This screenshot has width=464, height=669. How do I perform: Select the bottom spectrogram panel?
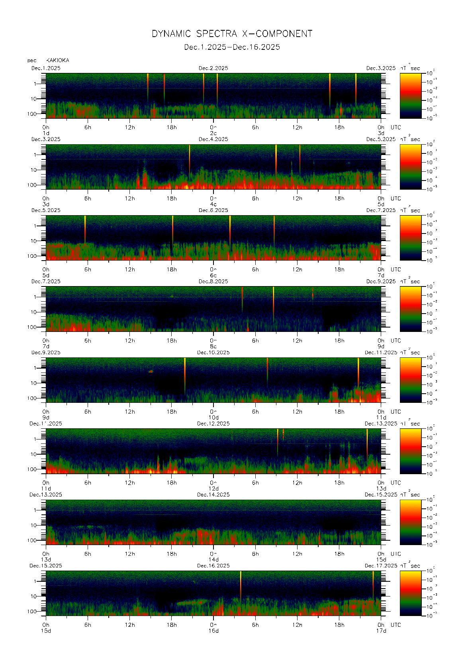point(213,593)
